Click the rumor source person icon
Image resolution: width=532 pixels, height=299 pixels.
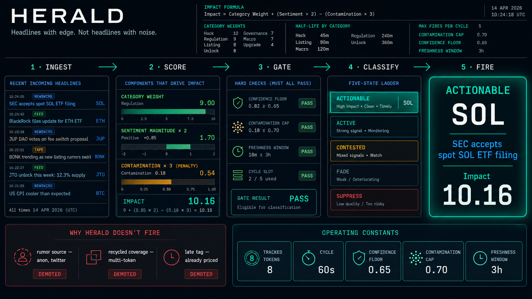(23, 257)
